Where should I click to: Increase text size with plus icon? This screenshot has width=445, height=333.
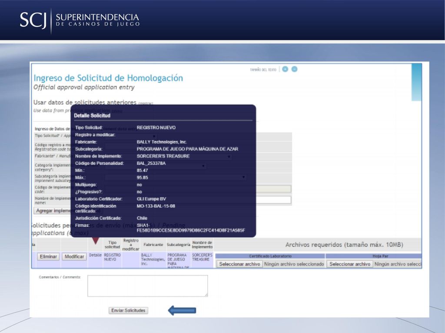tap(285, 69)
